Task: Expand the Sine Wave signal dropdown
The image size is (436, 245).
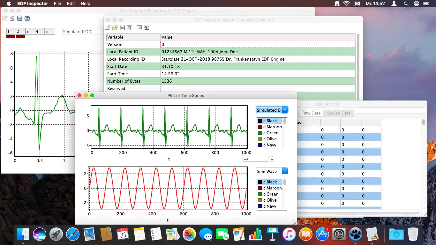Action: [x=272, y=171]
